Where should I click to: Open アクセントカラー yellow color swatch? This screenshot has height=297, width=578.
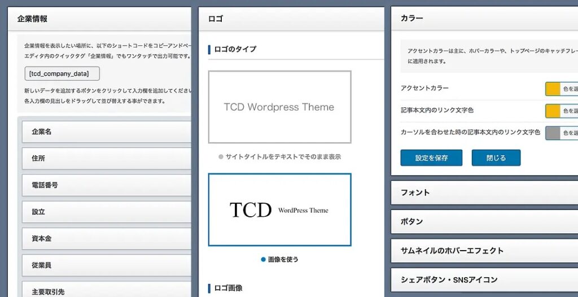coord(553,89)
